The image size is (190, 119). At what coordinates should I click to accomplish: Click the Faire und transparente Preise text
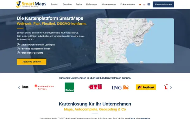(35, 49)
